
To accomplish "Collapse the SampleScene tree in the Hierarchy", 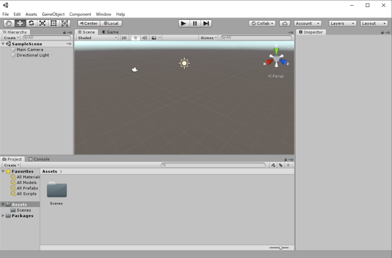I will (3, 44).
